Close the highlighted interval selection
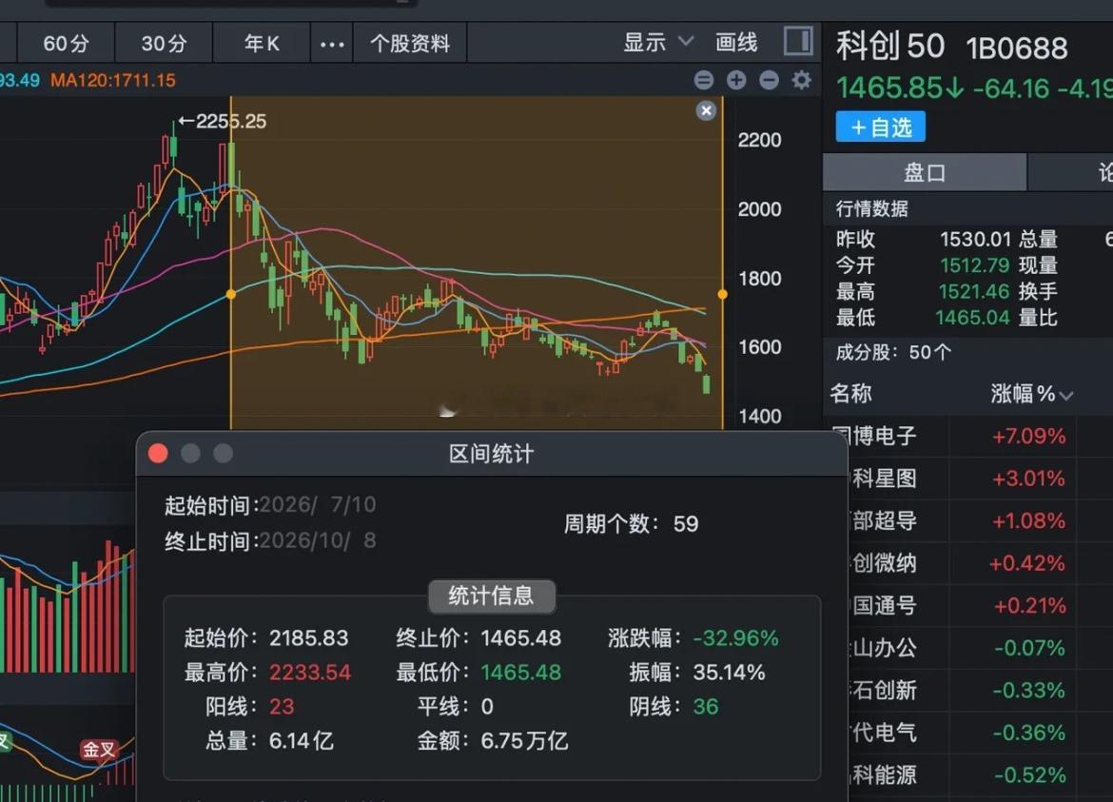1113x802 pixels. tap(706, 110)
